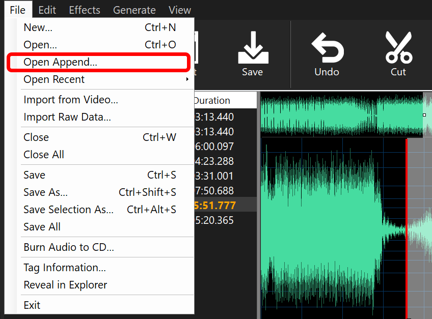The image size is (432, 319).
Task: Choose Close from File menu
Action: point(100,137)
